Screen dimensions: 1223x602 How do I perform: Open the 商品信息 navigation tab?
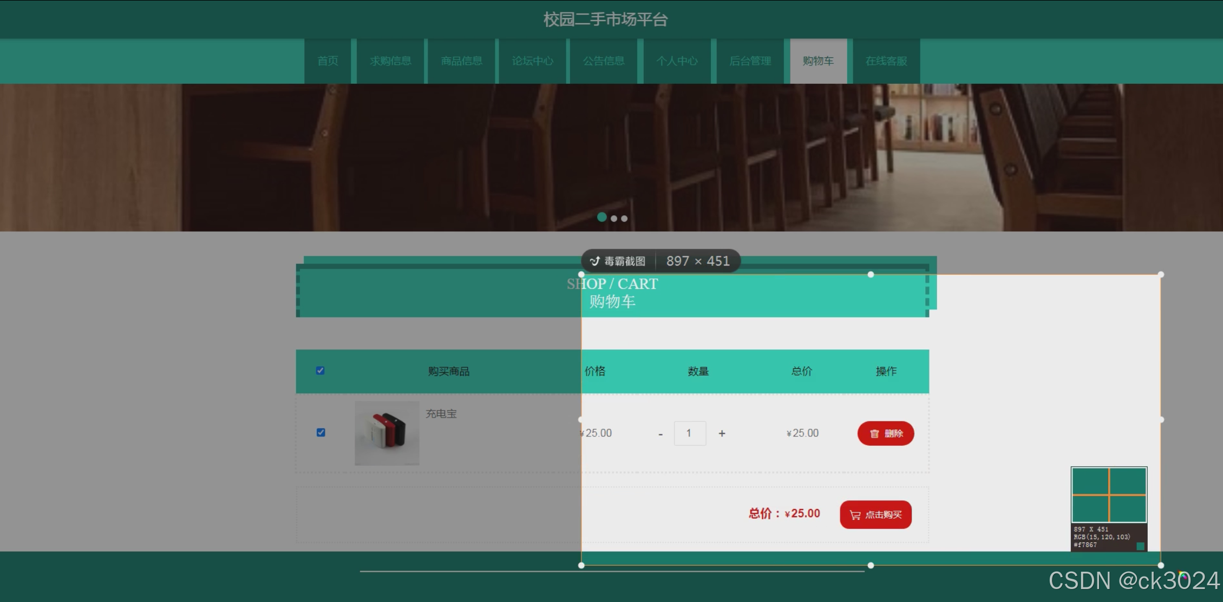click(461, 61)
